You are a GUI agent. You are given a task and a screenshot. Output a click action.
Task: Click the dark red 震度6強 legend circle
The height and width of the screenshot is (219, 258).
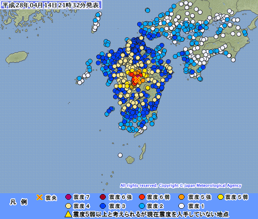[103, 197]
